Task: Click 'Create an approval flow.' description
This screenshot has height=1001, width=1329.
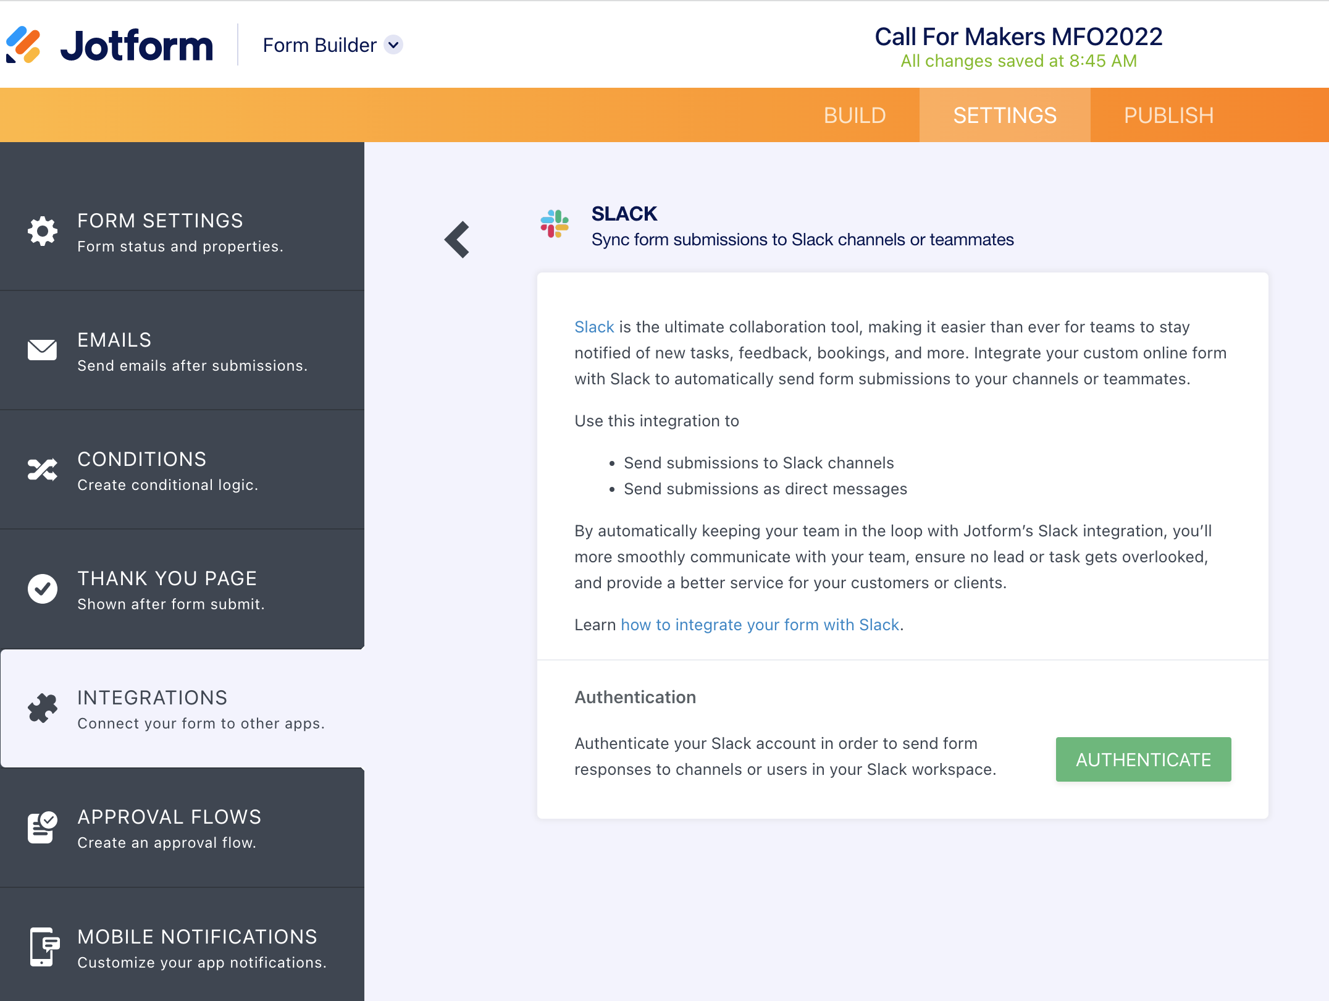Action: click(x=167, y=843)
